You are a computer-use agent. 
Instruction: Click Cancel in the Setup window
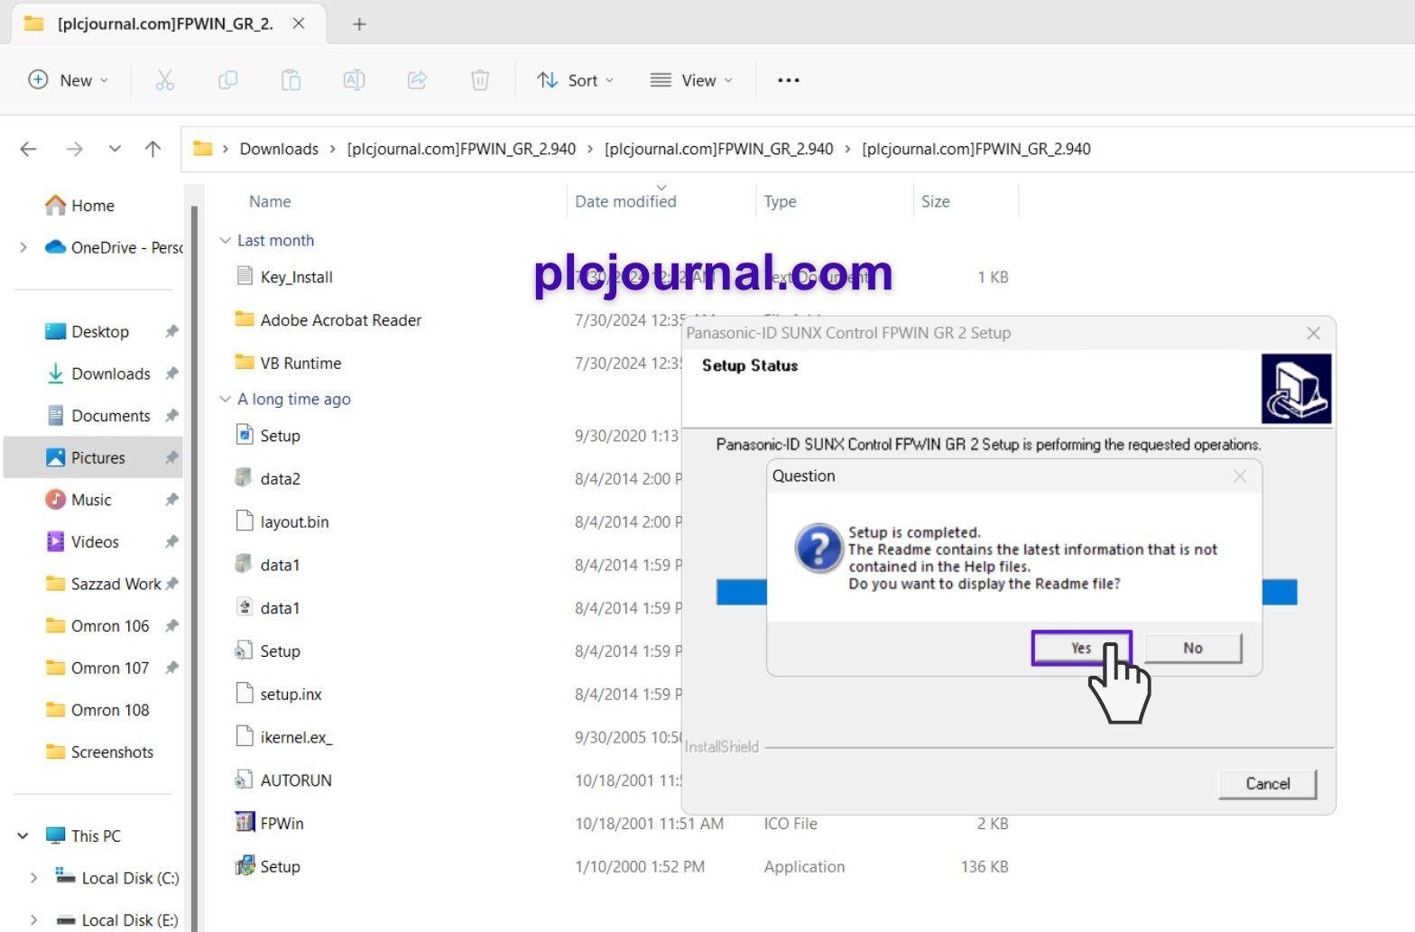point(1267,784)
